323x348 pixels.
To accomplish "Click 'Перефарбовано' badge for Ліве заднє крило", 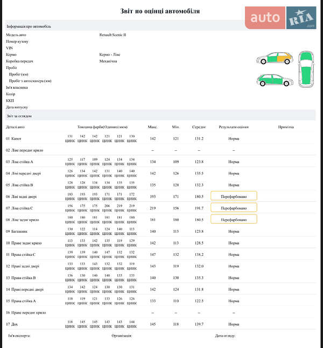I will [234, 219].
